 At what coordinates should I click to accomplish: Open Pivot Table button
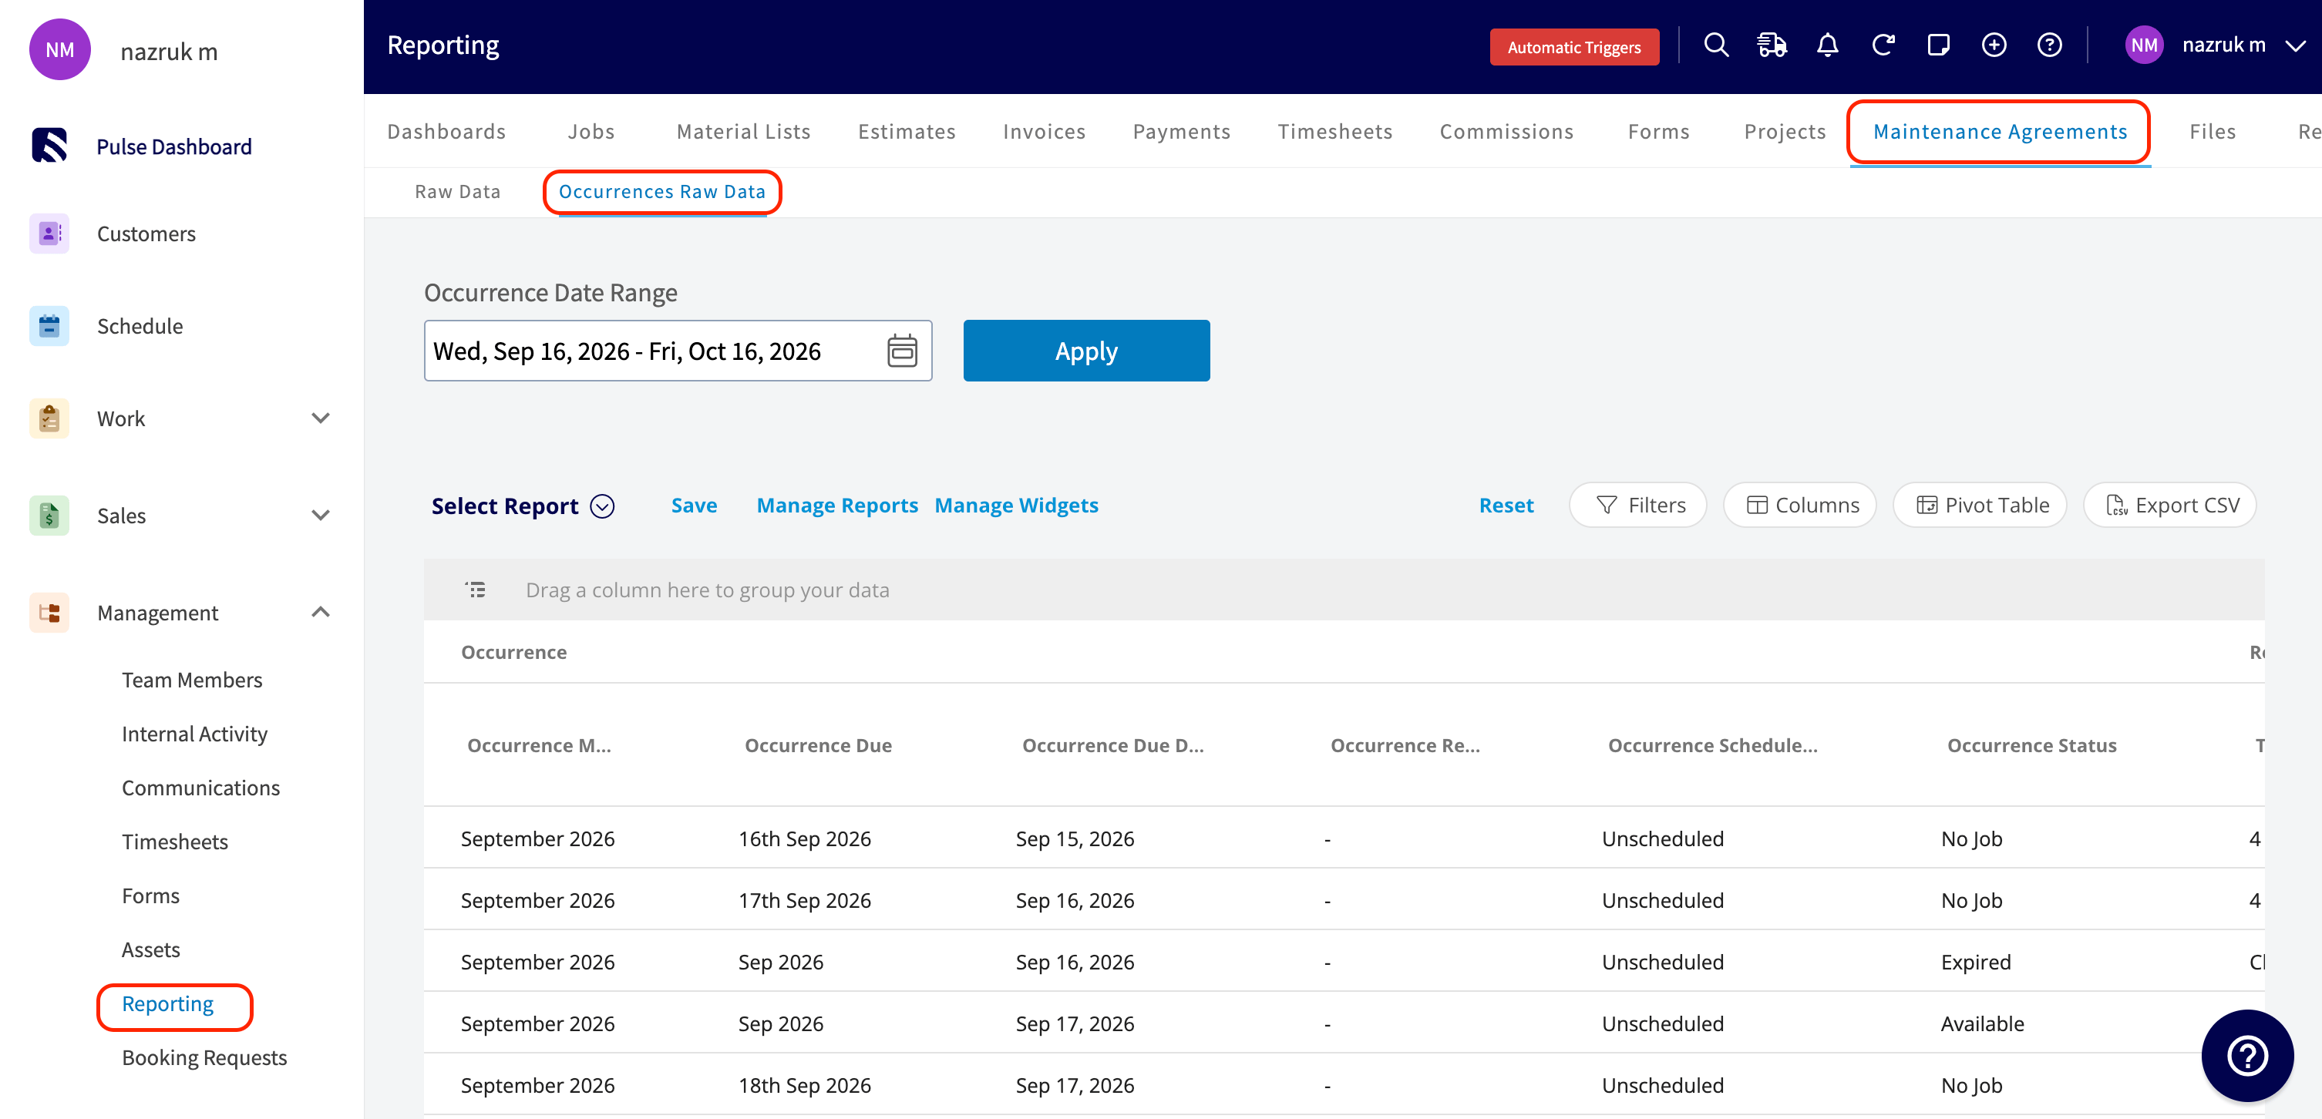tap(1980, 506)
